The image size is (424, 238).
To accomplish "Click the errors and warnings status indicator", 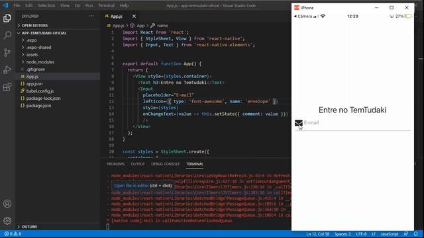I will 13,234.
